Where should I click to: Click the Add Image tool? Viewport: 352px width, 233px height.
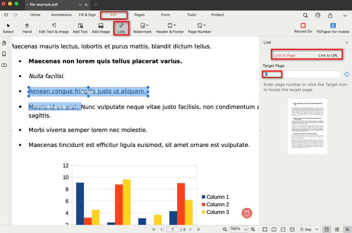coord(101,28)
